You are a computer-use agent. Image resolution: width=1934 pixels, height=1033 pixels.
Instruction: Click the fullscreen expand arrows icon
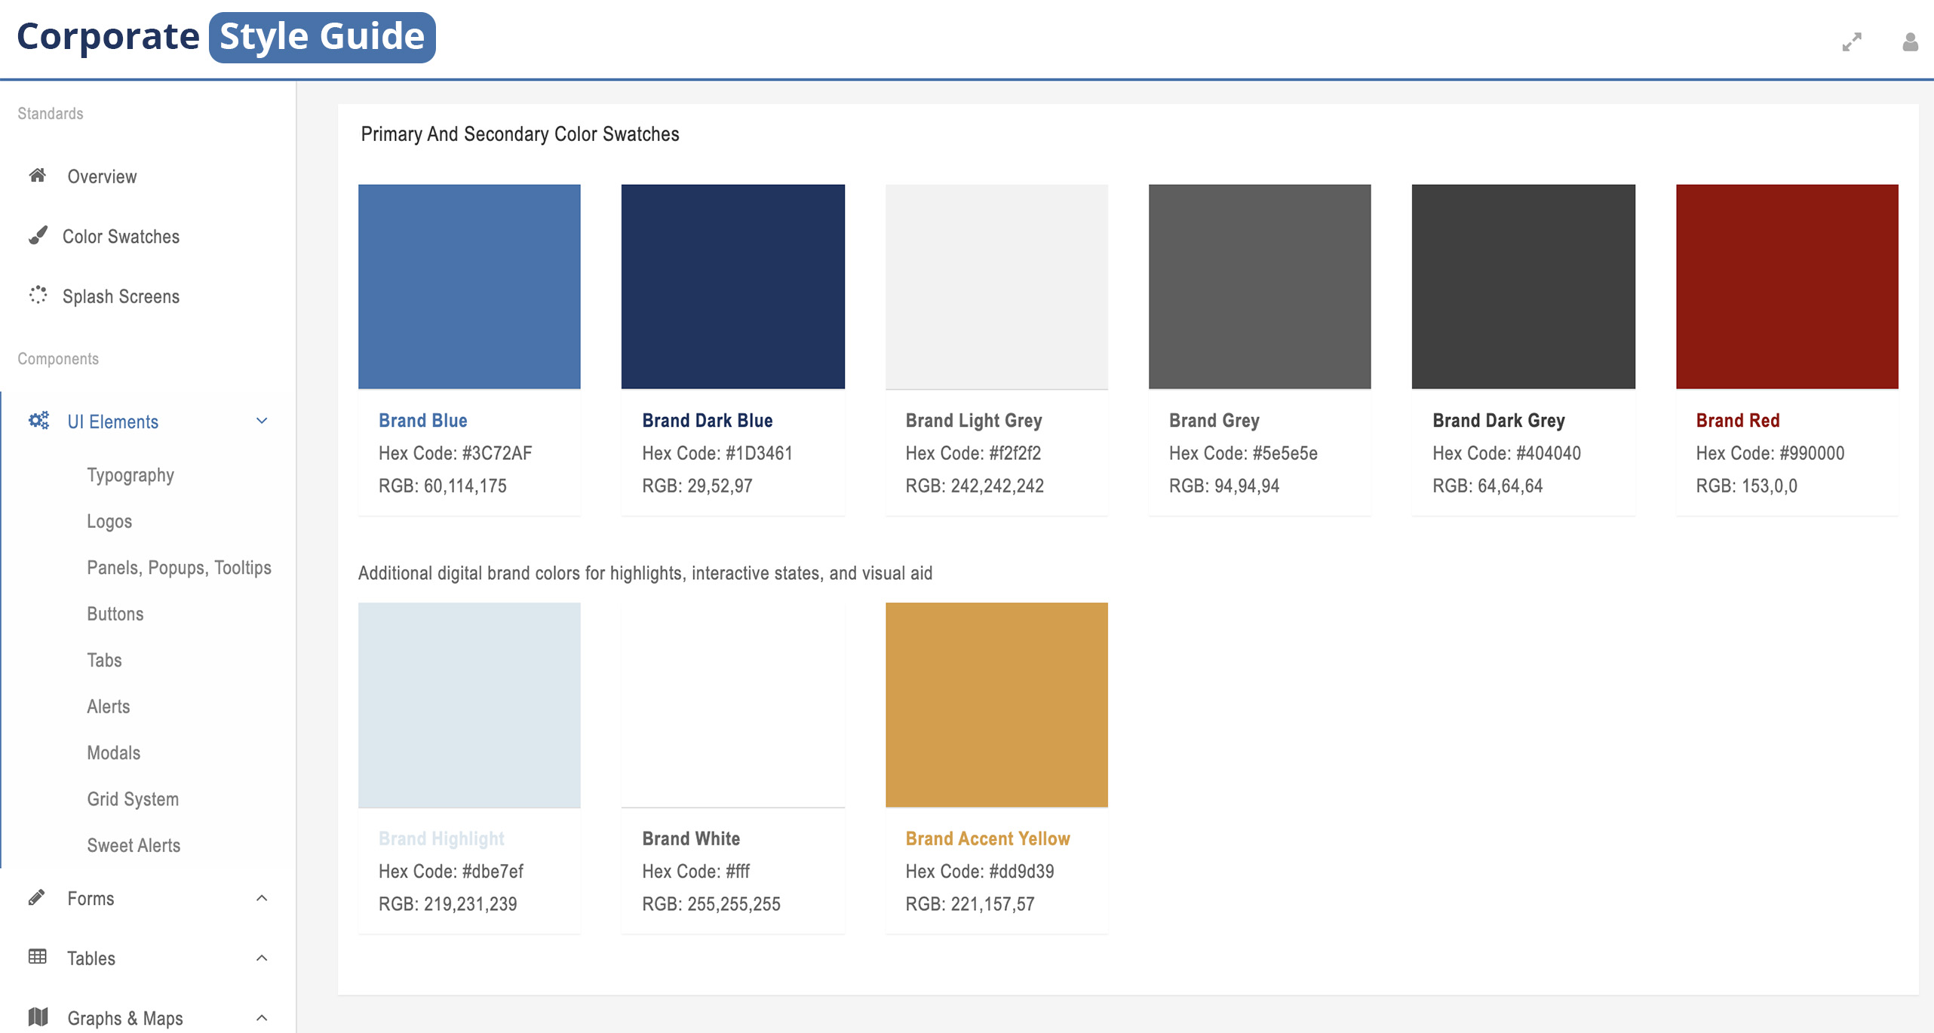[x=1851, y=41]
